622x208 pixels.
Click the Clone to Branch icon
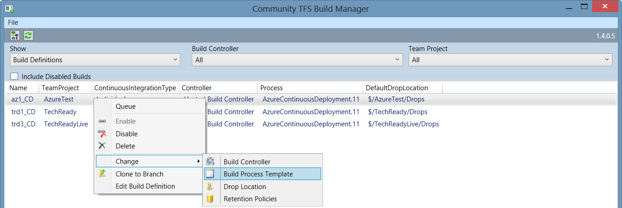[103, 174]
